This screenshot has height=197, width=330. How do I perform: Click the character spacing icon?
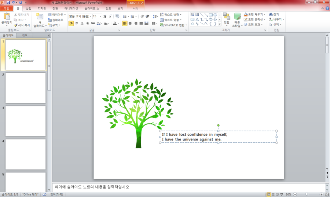point(99,23)
